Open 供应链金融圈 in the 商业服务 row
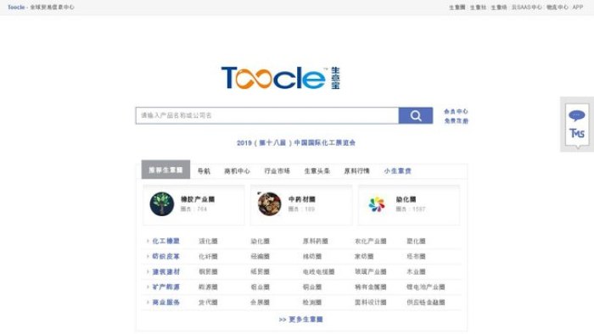Viewport: 594px width, 334px height. 426,303
